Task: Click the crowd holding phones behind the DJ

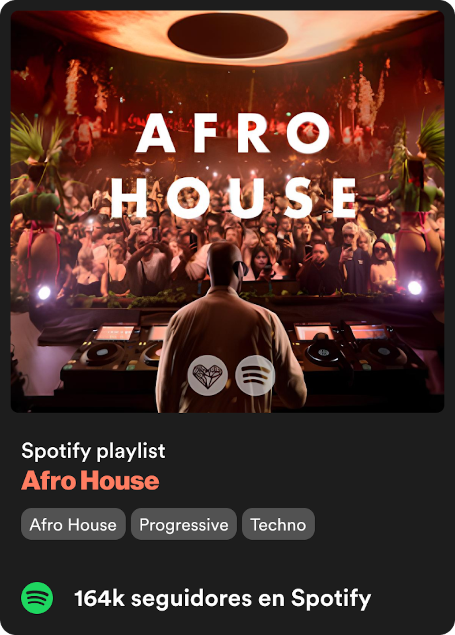Action: (229, 247)
